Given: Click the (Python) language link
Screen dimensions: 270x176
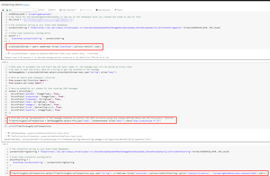Looking at the screenshot, I should 26,5.
